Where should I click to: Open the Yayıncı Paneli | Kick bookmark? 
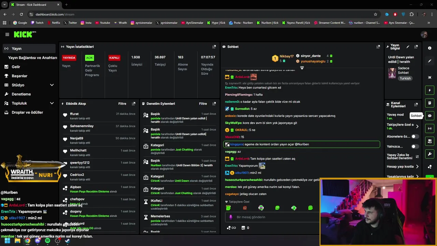coord(296,23)
